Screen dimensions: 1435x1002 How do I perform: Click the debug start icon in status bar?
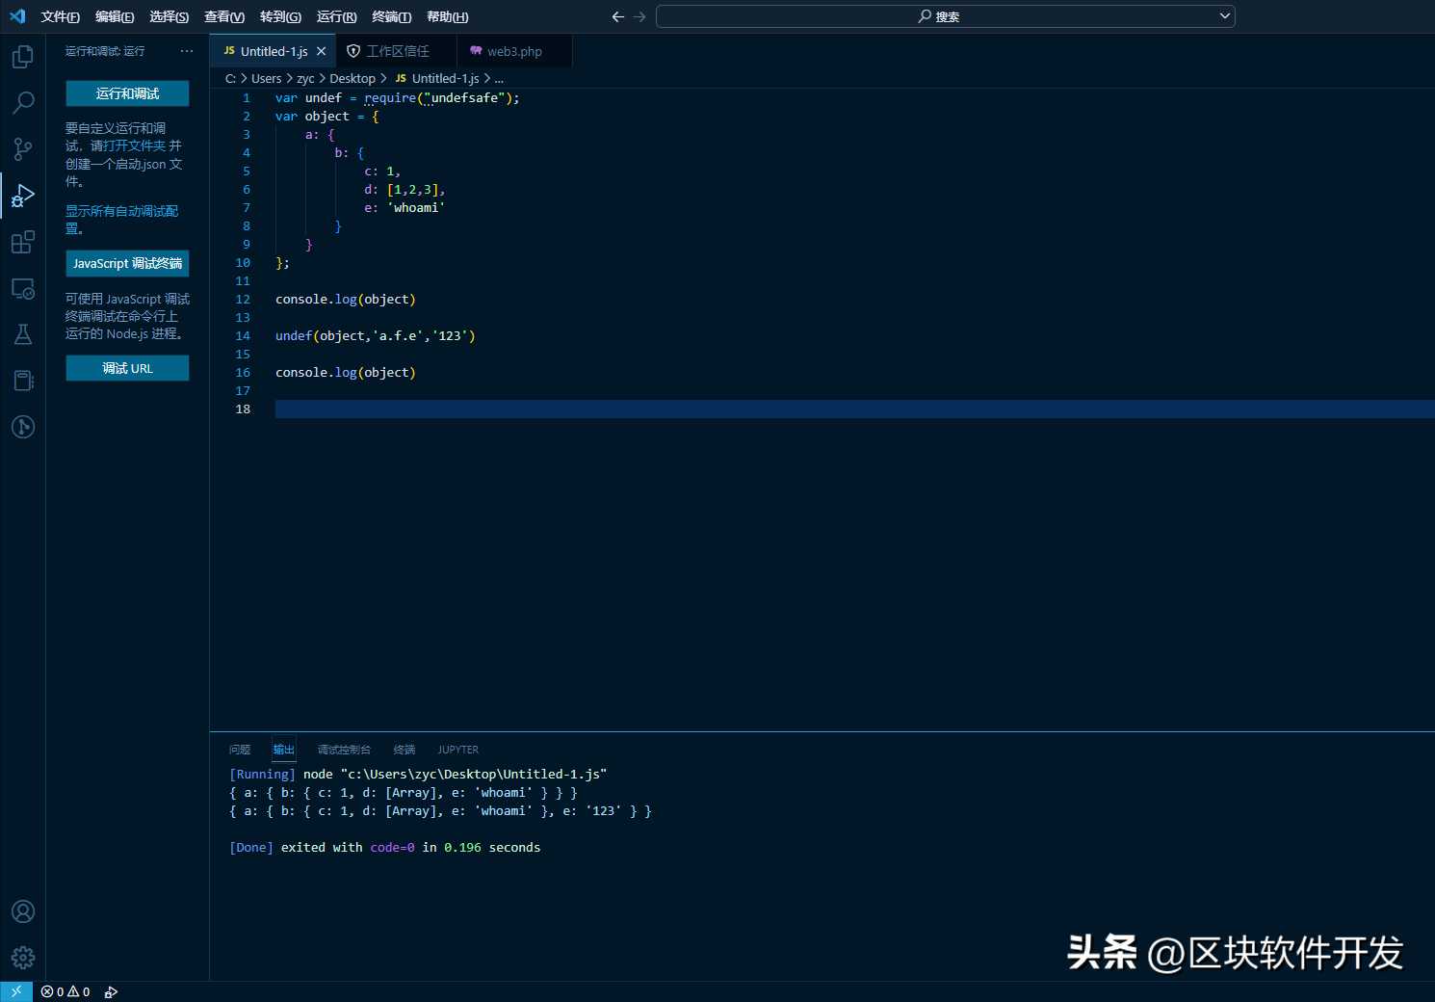point(111,991)
